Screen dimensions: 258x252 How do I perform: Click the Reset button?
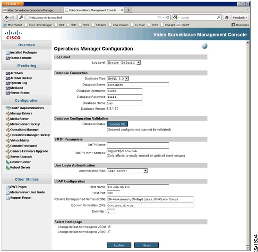(146, 245)
